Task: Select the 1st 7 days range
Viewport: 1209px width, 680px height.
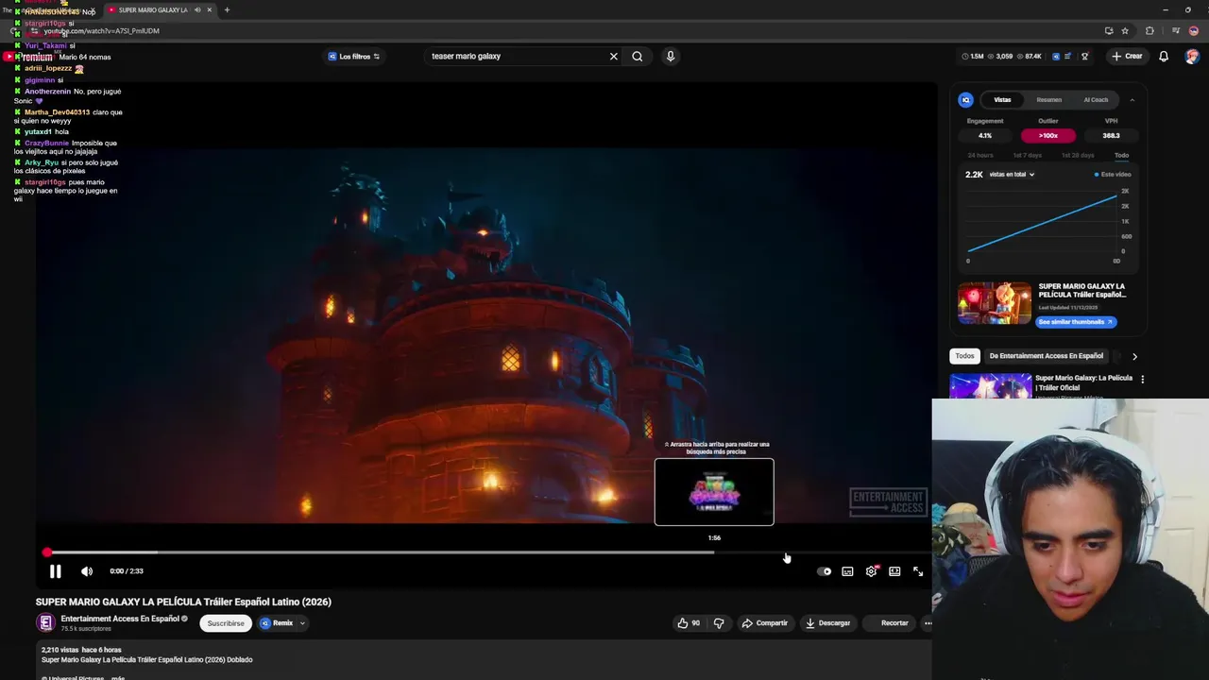Action: pos(1027,156)
